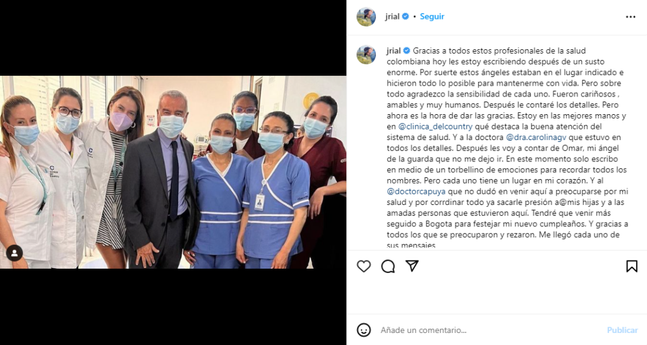Save post with the bookmark icon
The height and width of the screenshot is (345, 647).
[x=631, y=266]
